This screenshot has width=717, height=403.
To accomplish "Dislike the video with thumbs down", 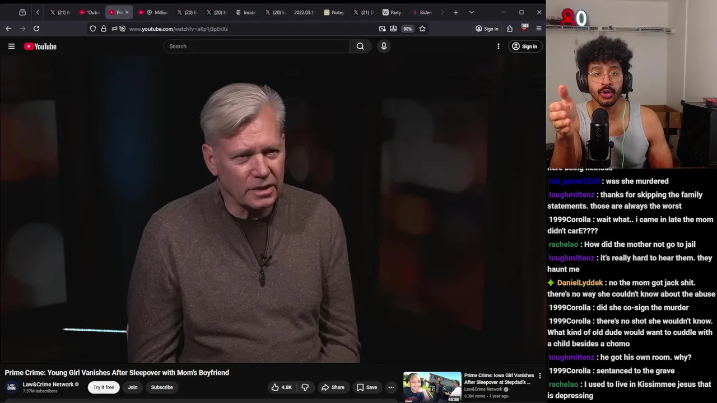I will [x=305, y=387].
